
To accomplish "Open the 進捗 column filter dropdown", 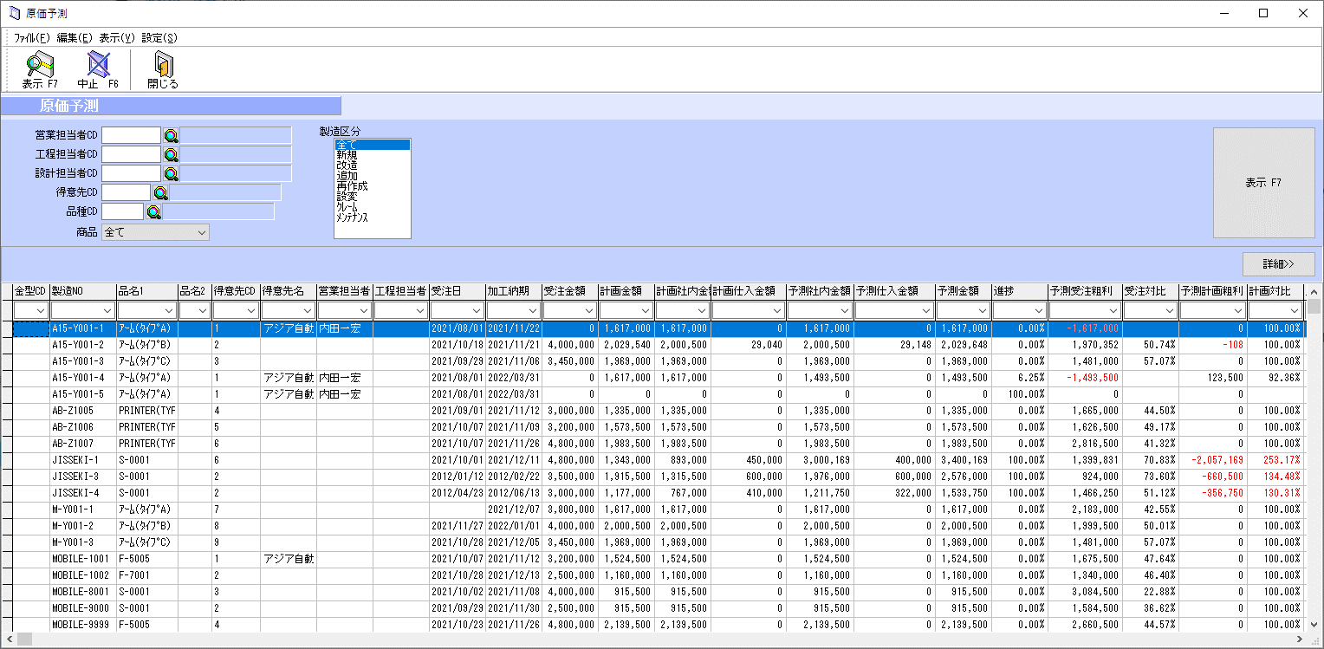I will tap(1039, 310).
